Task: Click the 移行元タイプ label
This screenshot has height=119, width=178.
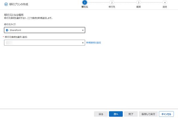Action: pos(10,24)
